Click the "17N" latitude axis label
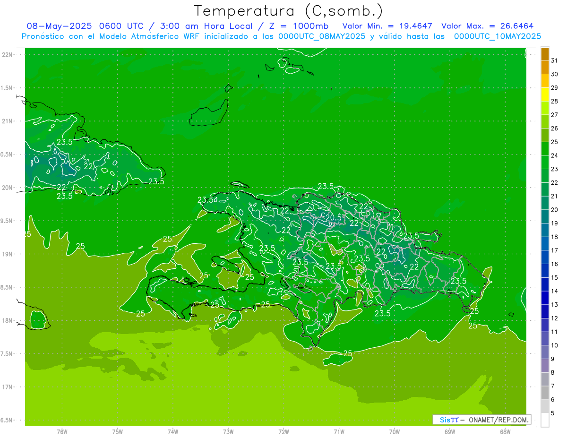 tap(8, 387)
